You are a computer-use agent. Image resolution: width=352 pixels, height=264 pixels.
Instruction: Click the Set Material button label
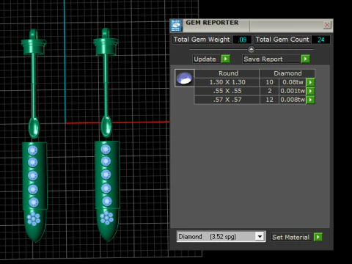point(290,237)
